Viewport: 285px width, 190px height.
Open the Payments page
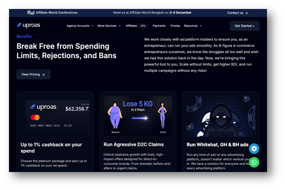(x=159, y=26)
